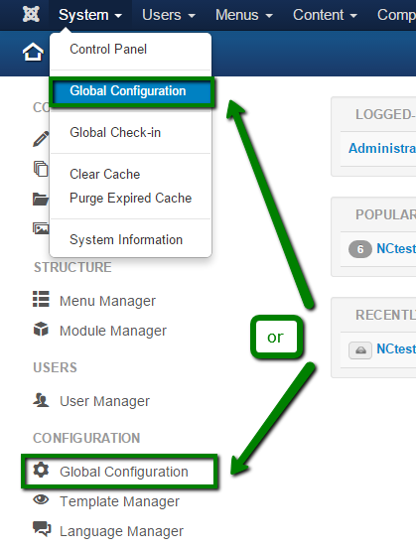Click the Template Manager eye icon
416x552 pixels.
pyautogui.click(x=41, y=499)
